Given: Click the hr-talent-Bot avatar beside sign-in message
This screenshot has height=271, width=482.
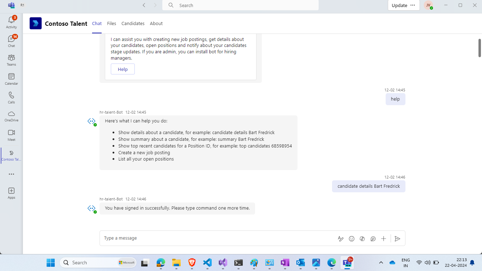Looking at the screenshot, I should (92, 209).
